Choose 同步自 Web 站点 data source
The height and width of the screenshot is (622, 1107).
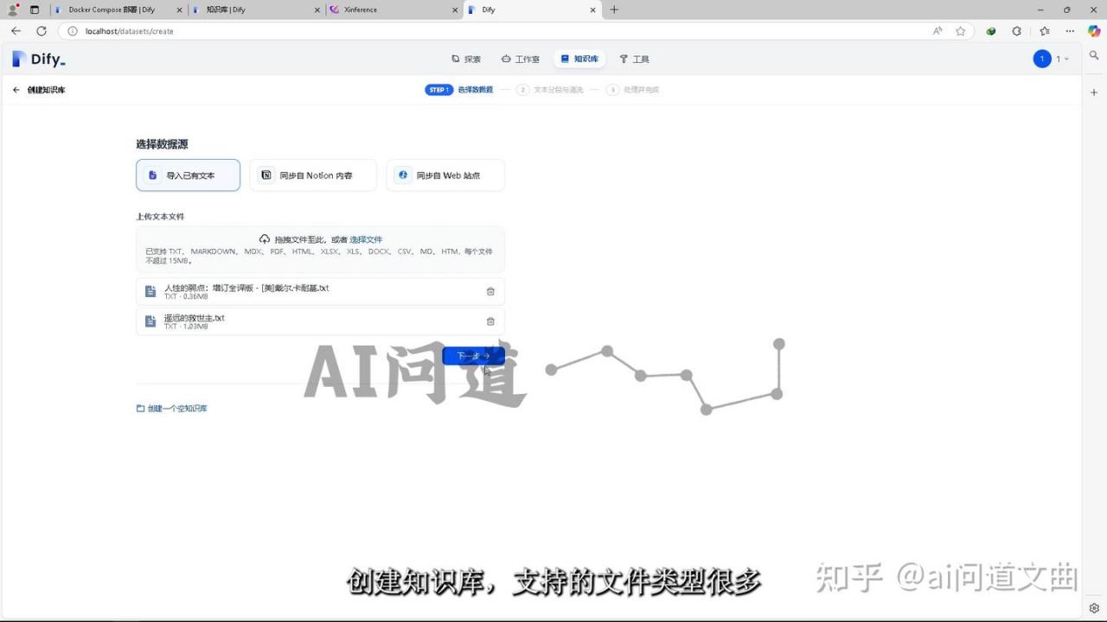pyautogui.click(x=445, y=175)
